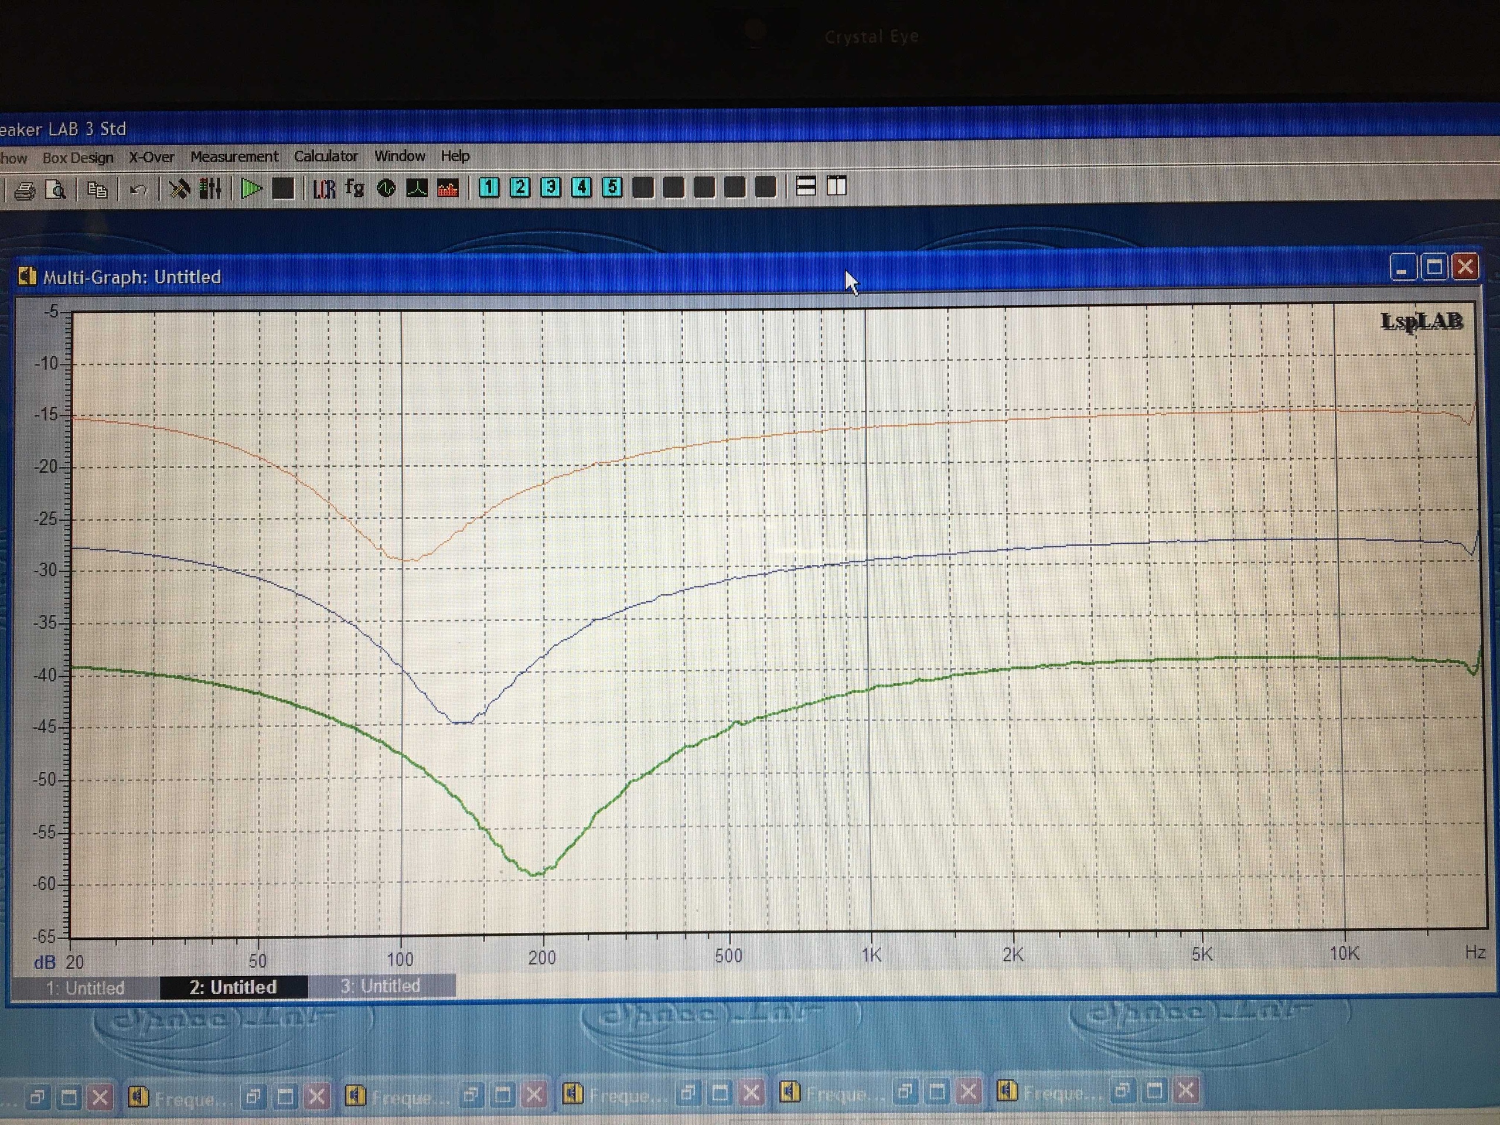Start measurement with the green Play button

tap(251, 189)
